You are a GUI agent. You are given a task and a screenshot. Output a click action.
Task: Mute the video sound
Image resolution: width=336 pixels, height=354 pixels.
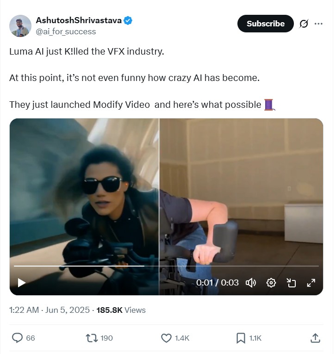point(251,282)
